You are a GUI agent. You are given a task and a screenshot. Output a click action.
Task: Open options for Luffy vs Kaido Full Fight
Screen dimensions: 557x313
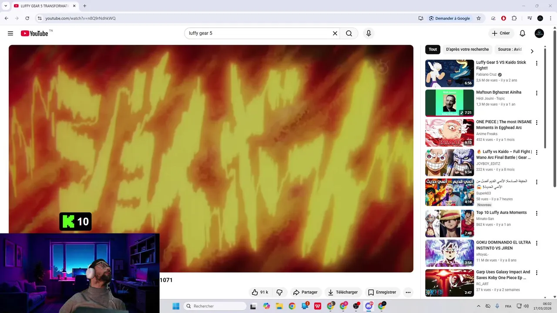[537, 153]
